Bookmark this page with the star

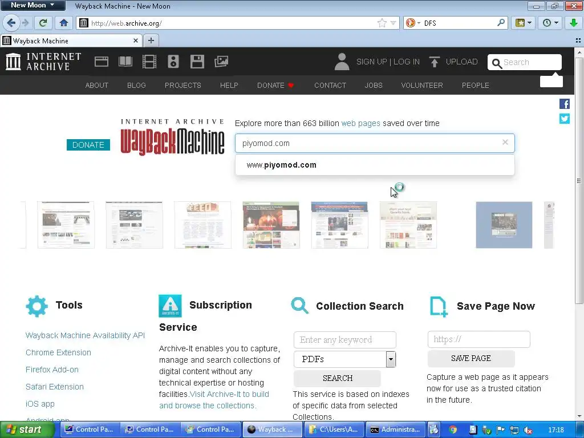[x=382, y=23]
